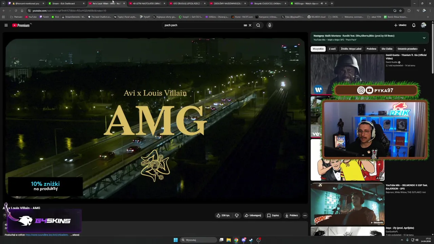Open Task View on the taskbar
Viewport: 434px width, 244px height.
pos(221,240)
